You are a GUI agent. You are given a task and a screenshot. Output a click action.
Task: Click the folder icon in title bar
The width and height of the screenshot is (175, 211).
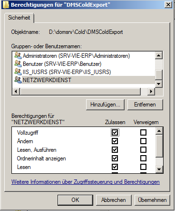6,5
